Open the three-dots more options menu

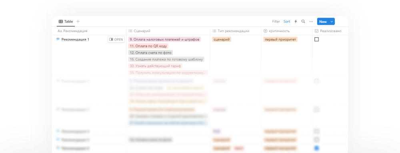click(311, 22)
